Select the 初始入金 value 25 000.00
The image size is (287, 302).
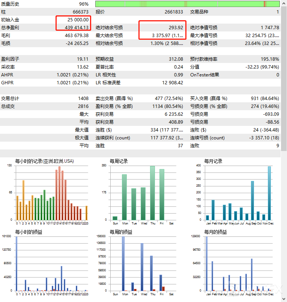click(x=78, y=20)
